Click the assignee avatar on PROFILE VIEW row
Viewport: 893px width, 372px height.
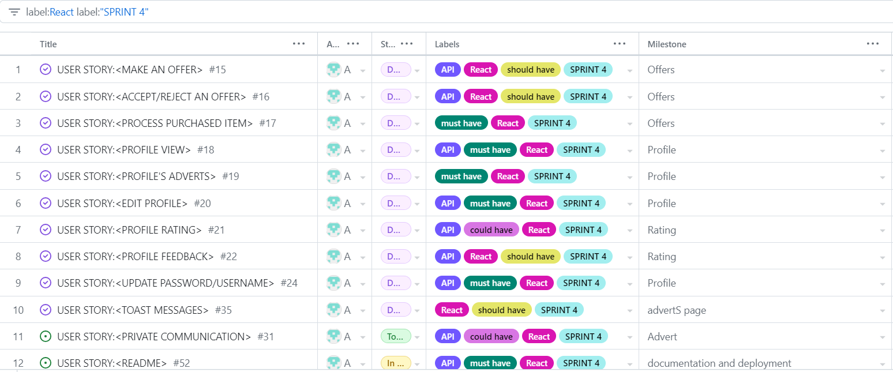(335, 149)
